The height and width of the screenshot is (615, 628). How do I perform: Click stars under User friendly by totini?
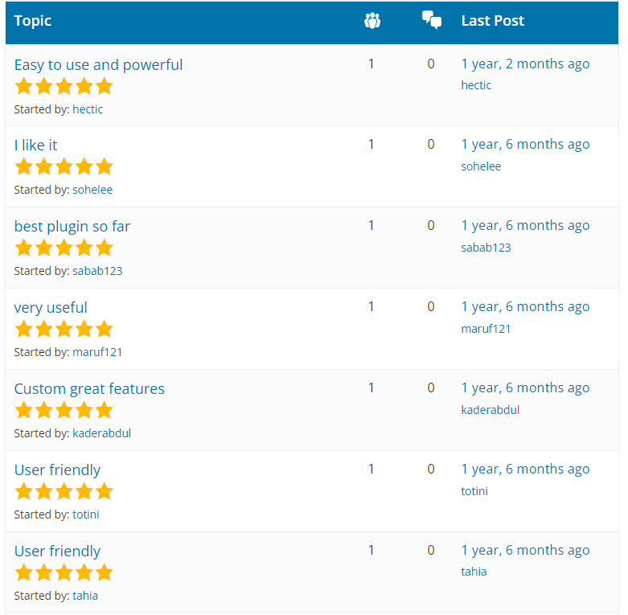pyautogui.click(x=64, y=492)
